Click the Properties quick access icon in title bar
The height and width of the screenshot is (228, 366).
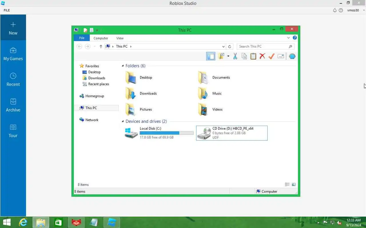click(85, 30)
